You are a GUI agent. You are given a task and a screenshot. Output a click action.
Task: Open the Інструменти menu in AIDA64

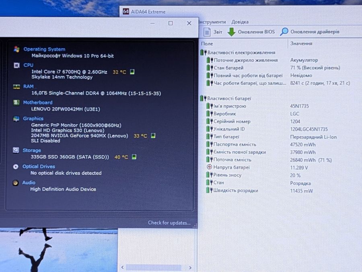(212, 22)
